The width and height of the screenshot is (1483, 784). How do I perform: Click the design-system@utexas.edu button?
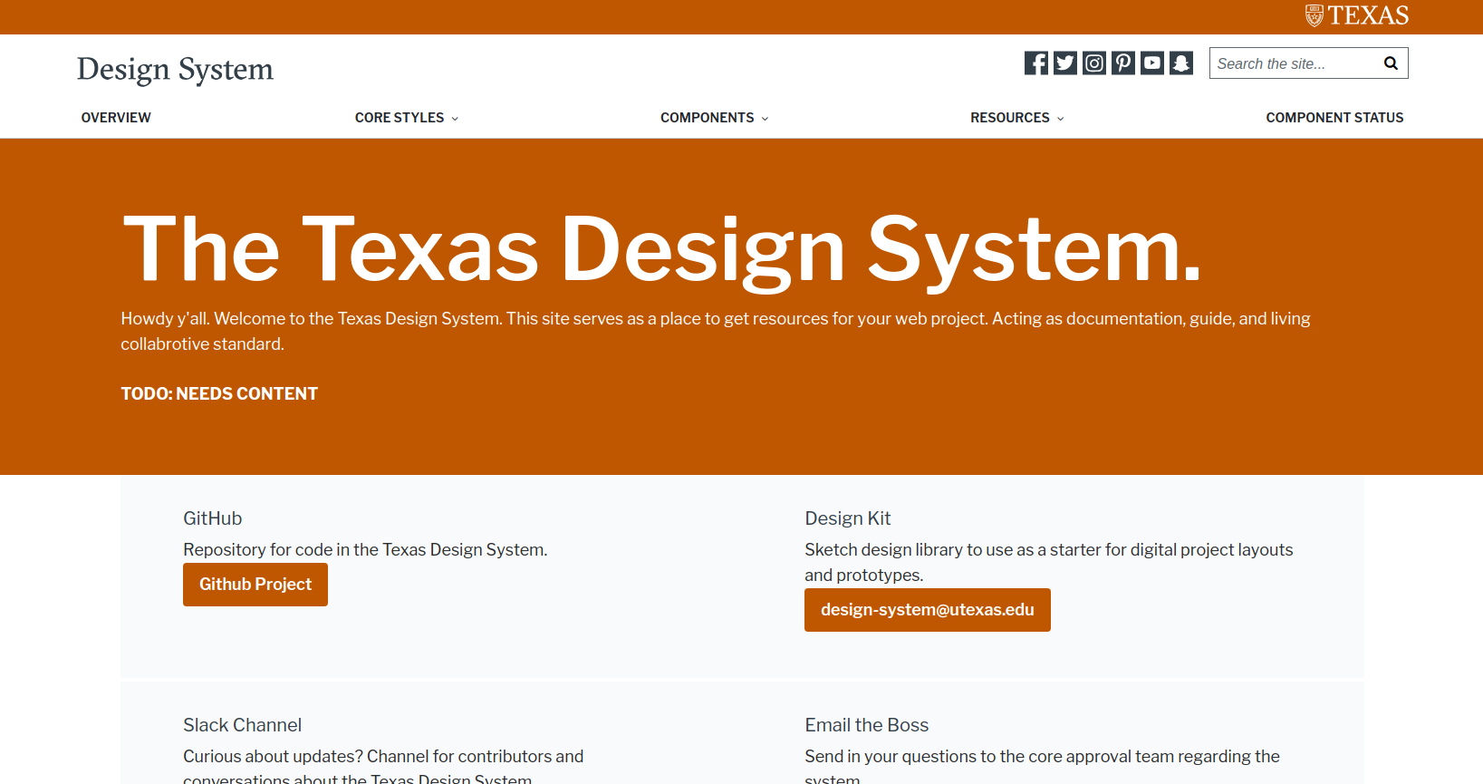pos(928,610)
